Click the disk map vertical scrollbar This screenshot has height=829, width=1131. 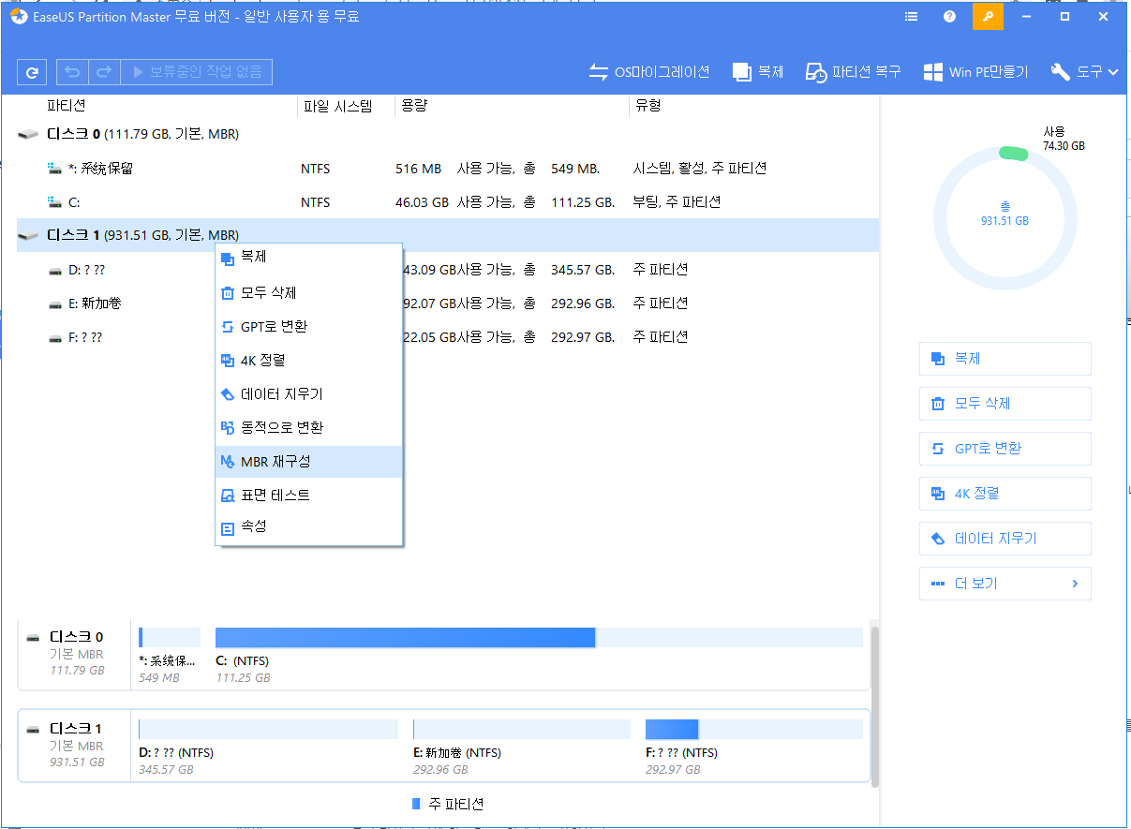[x=876, y=707]
